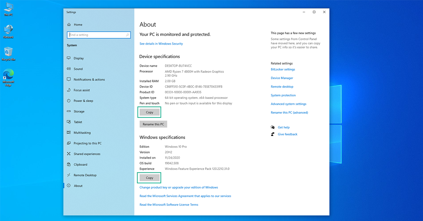Open Tablet settings
Viewport: 423px width, 221px height.
[75, 122]
